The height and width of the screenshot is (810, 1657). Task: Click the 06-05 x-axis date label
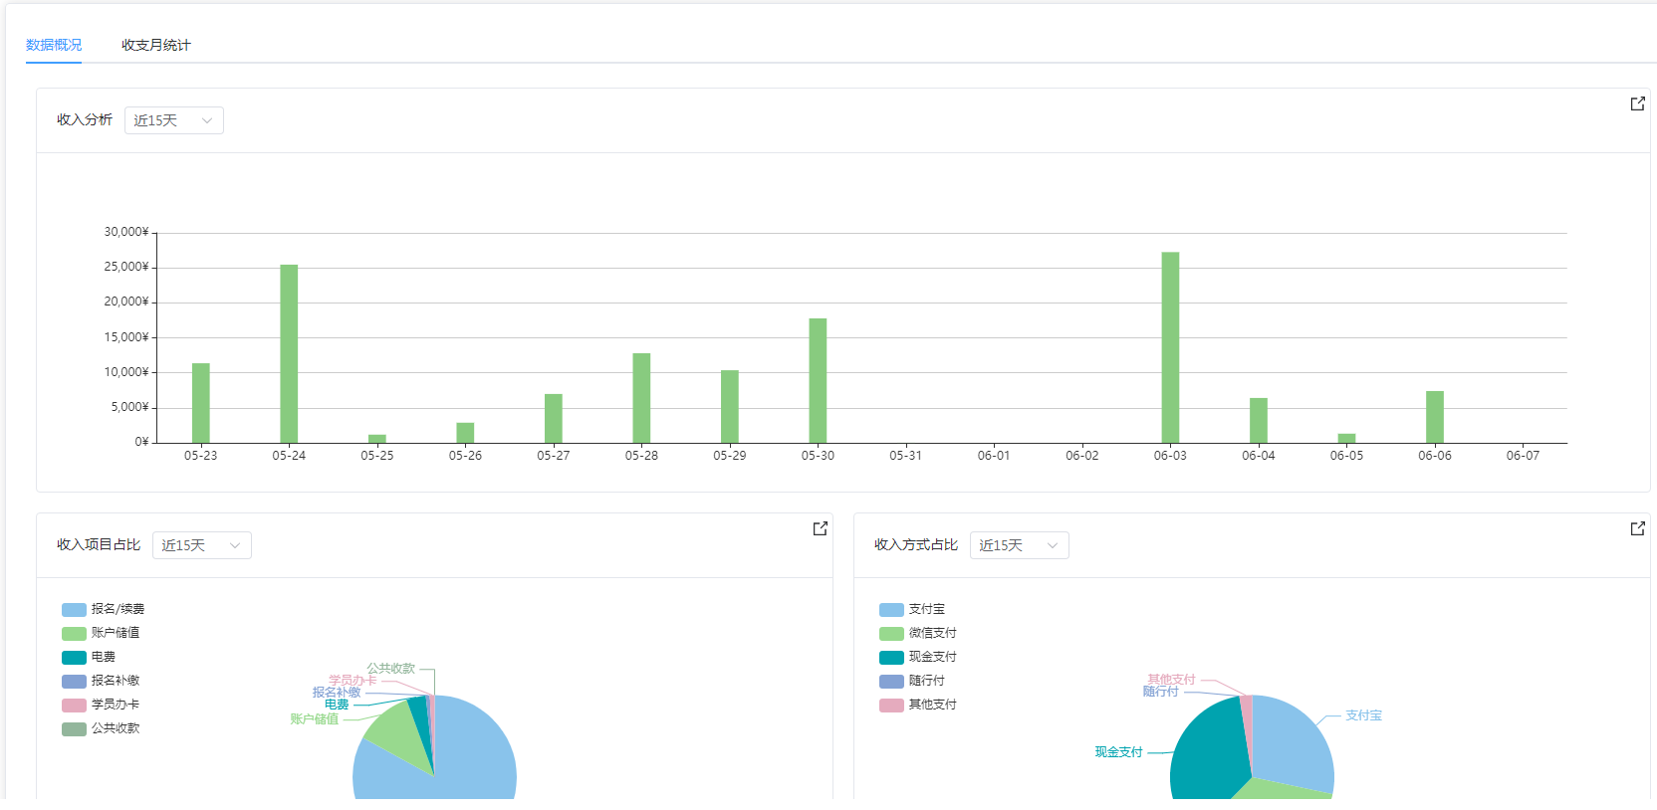1347,456
